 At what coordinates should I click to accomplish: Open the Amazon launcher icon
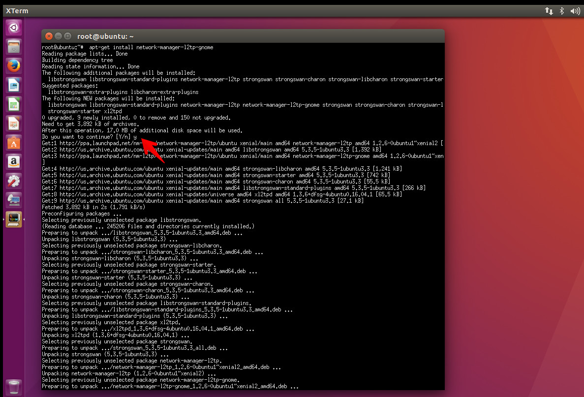coord(14,162)
